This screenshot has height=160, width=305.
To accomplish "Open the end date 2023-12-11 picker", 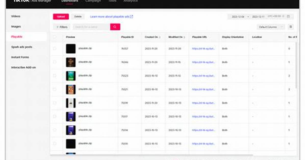I will click(258, 17).
